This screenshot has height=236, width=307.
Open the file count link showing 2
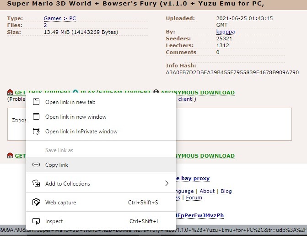point(45,25)
